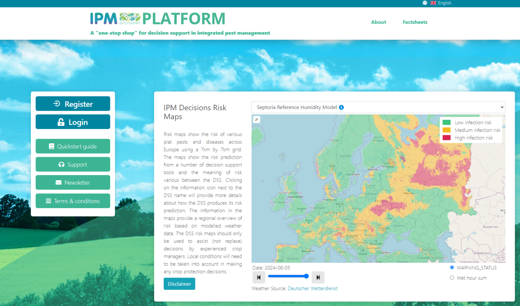Expand the Septoria Reference Humidity Model dropdown
This screenshot has width=520, height=306.
[378, 107]
